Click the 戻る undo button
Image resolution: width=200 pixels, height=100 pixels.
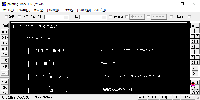point(5,73)
